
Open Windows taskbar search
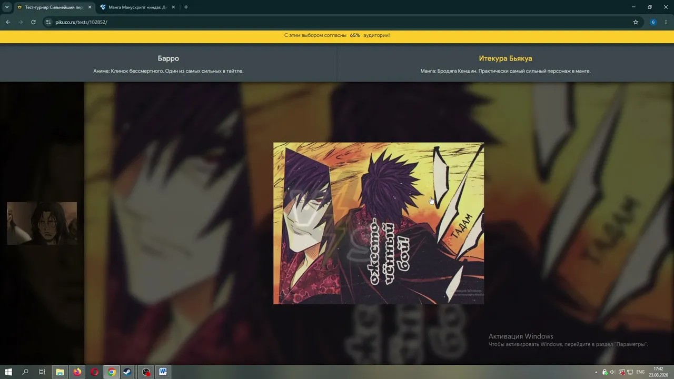[x=25, y=372]
